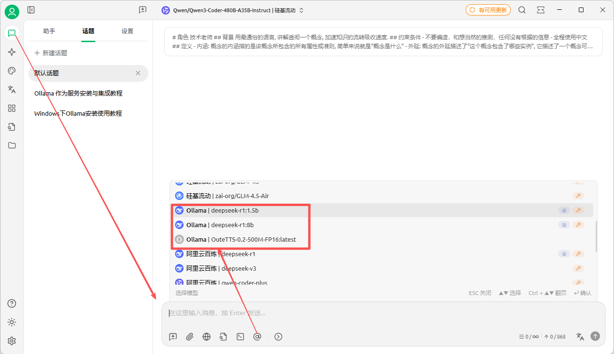Toggle the light/dark theme sun icon

(x=12, y=322)
